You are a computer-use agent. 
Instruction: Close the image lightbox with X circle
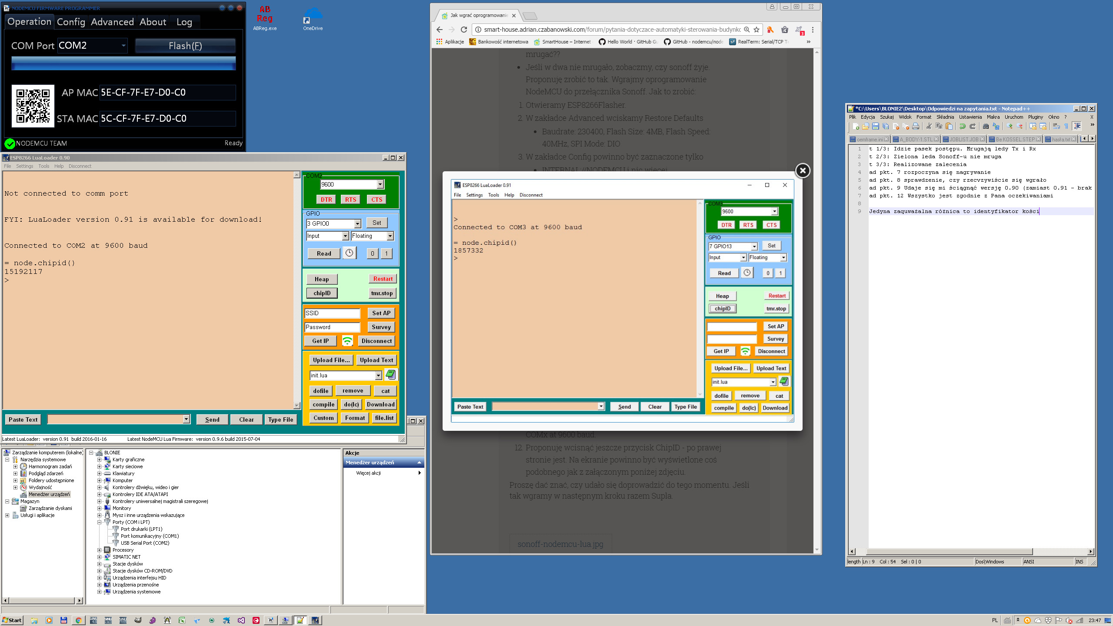point(803,170)
